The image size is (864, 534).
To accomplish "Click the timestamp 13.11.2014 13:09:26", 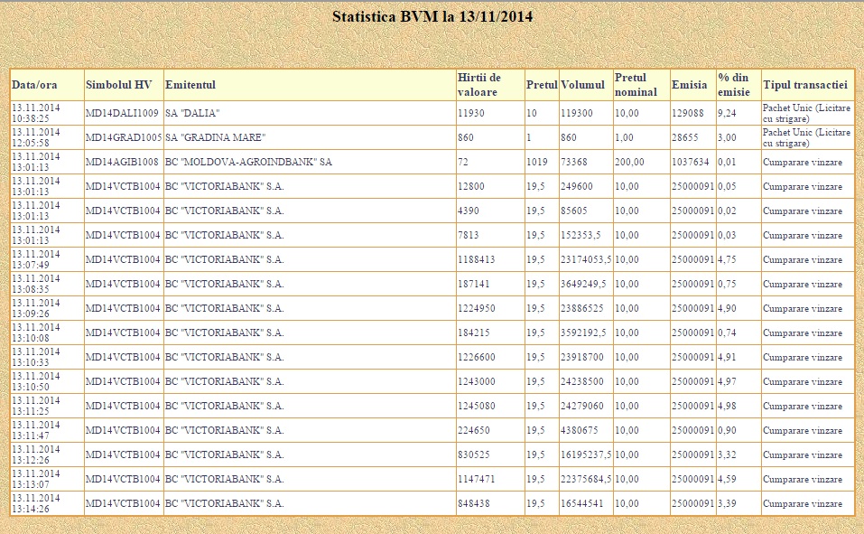I will [x=36, y=308].
